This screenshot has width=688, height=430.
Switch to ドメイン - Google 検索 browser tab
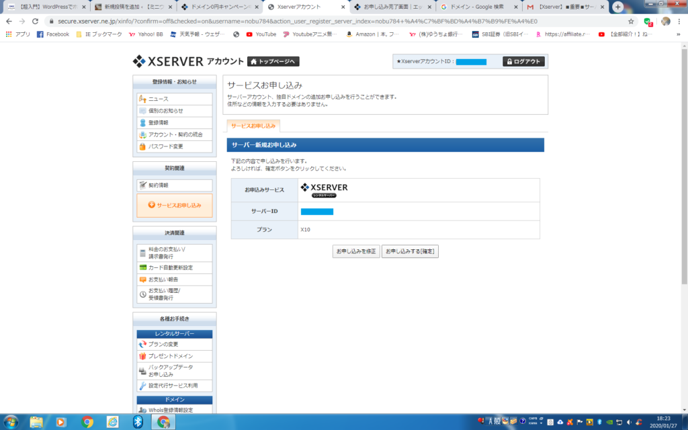click(477, 7)
